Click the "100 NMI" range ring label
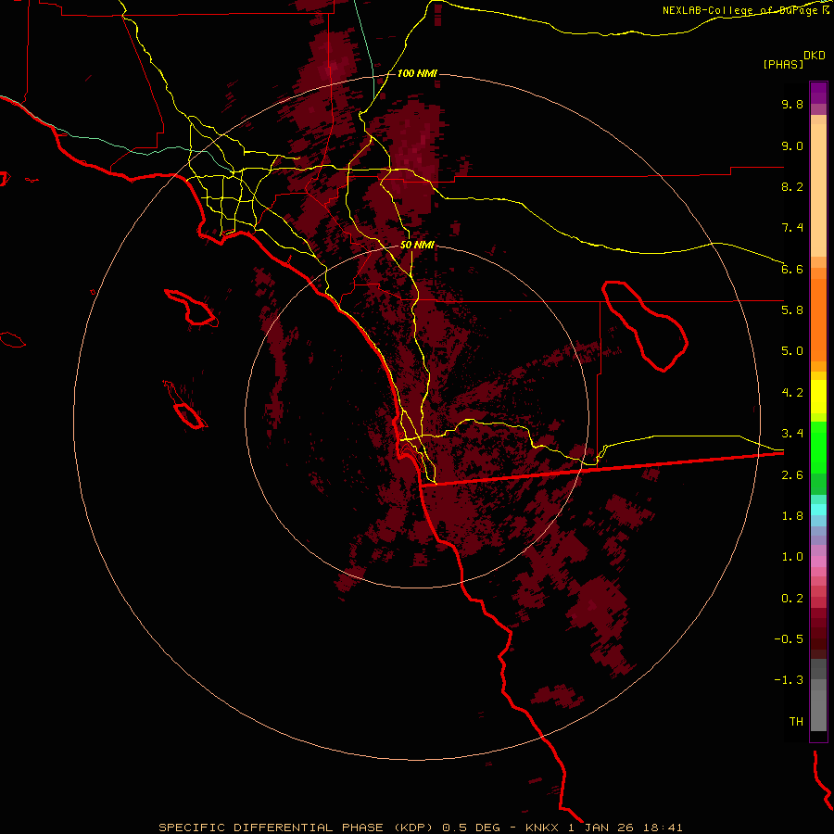The height and width of the screenshot is (834, 834). [x=417, y=73]
